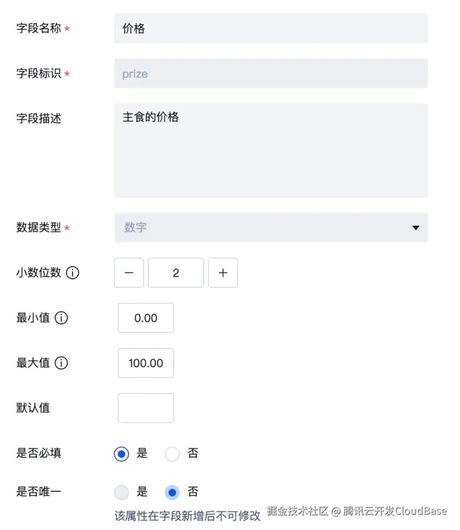
Task: Click the info icon beside 最大值
Action: click(x=62, y=363)
